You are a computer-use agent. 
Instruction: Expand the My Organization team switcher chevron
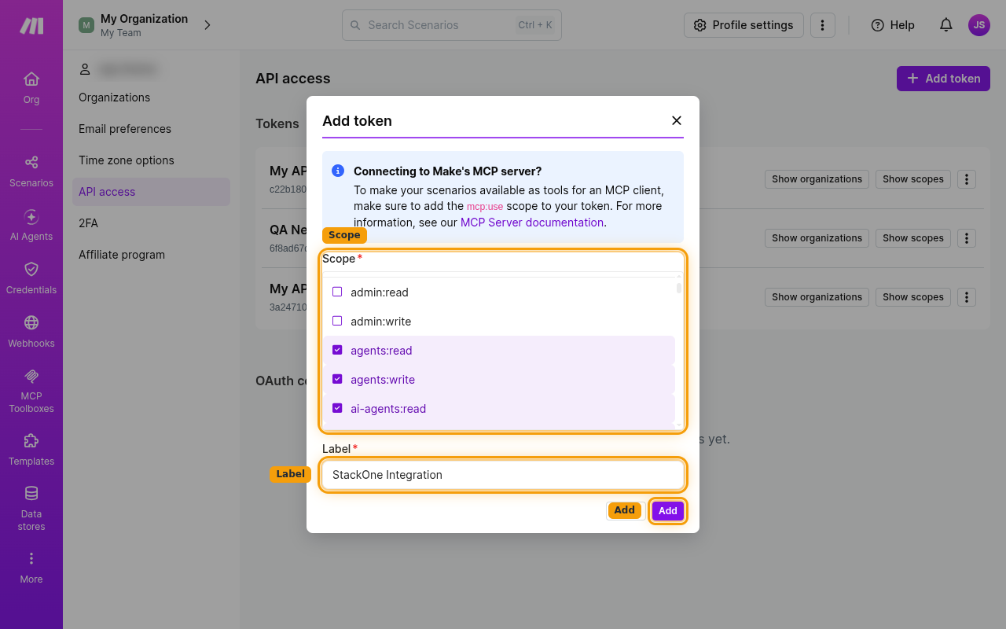[207, 25]
